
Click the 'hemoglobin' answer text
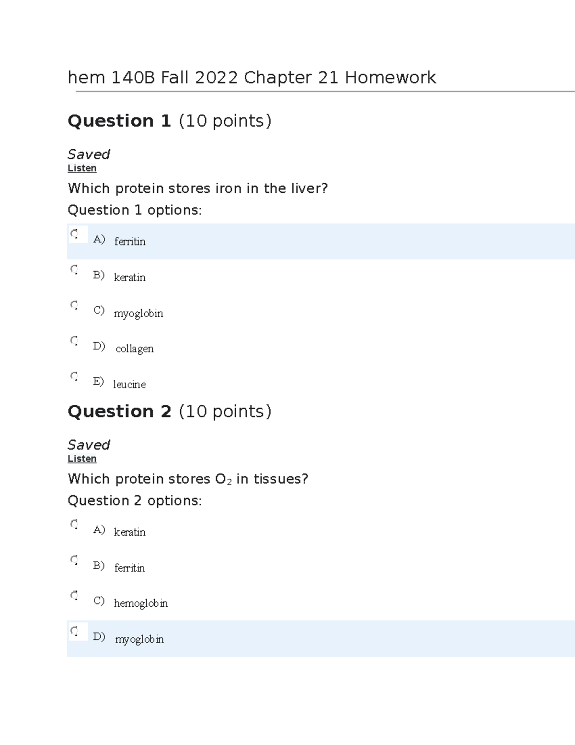pyautogui.click(x=141, y=603)
